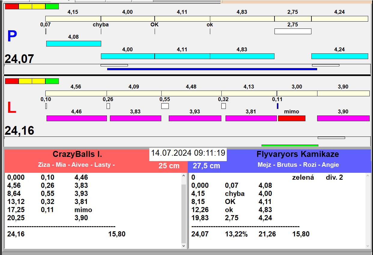The image size is (373, 255).
Task: Click the first yellow light in lane P
Action: [25, 6]
